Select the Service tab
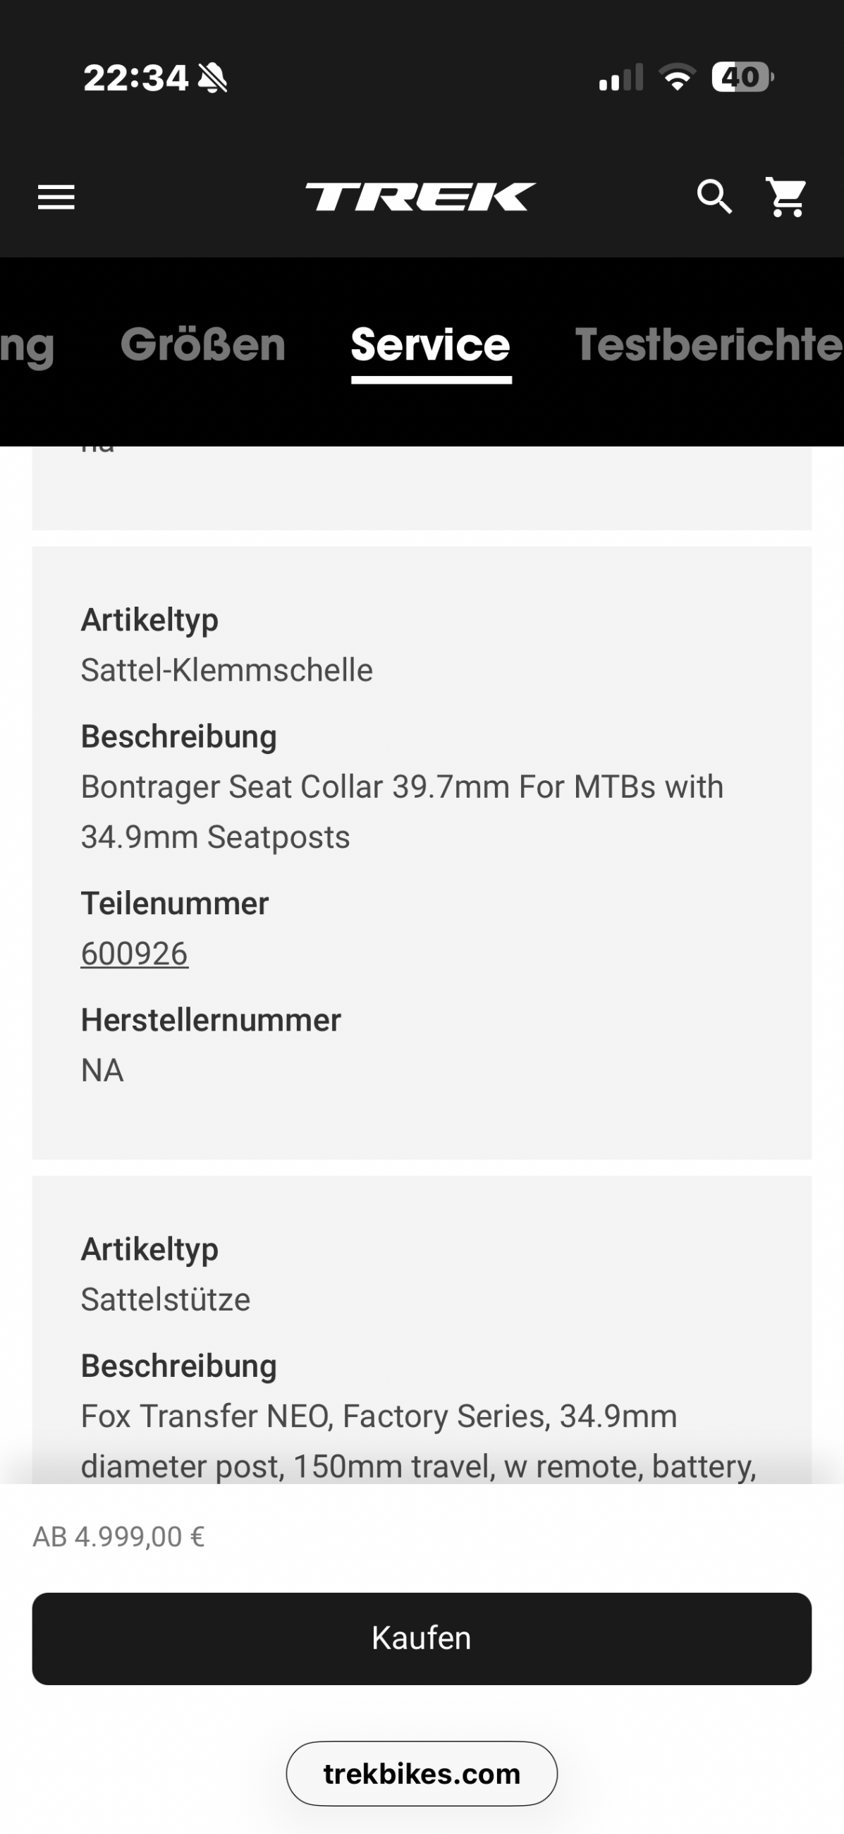 431,345
